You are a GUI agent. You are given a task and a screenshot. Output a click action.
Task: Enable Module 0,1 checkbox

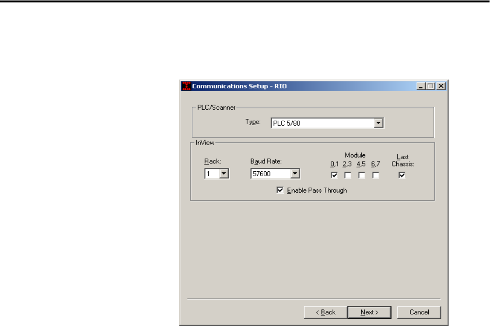click(334, 175)
